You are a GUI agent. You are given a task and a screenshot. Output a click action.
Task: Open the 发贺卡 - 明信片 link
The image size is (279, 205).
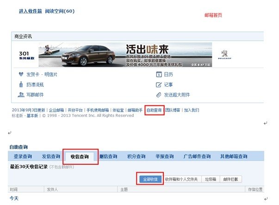(x=42, y=74)
